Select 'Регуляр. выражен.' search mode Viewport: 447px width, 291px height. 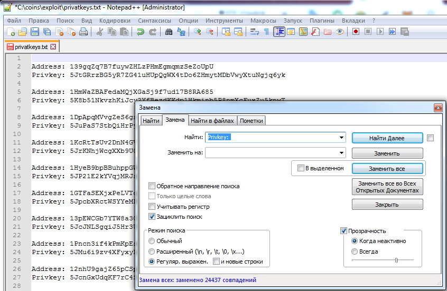coord(152,261)
